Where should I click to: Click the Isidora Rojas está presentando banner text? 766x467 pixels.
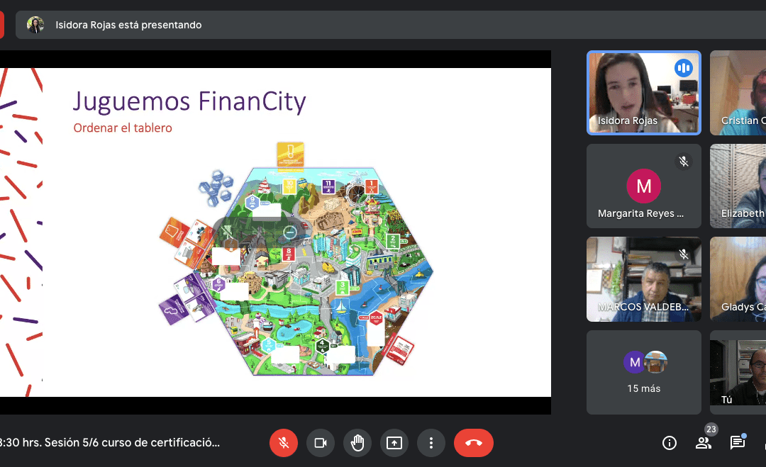128,25
